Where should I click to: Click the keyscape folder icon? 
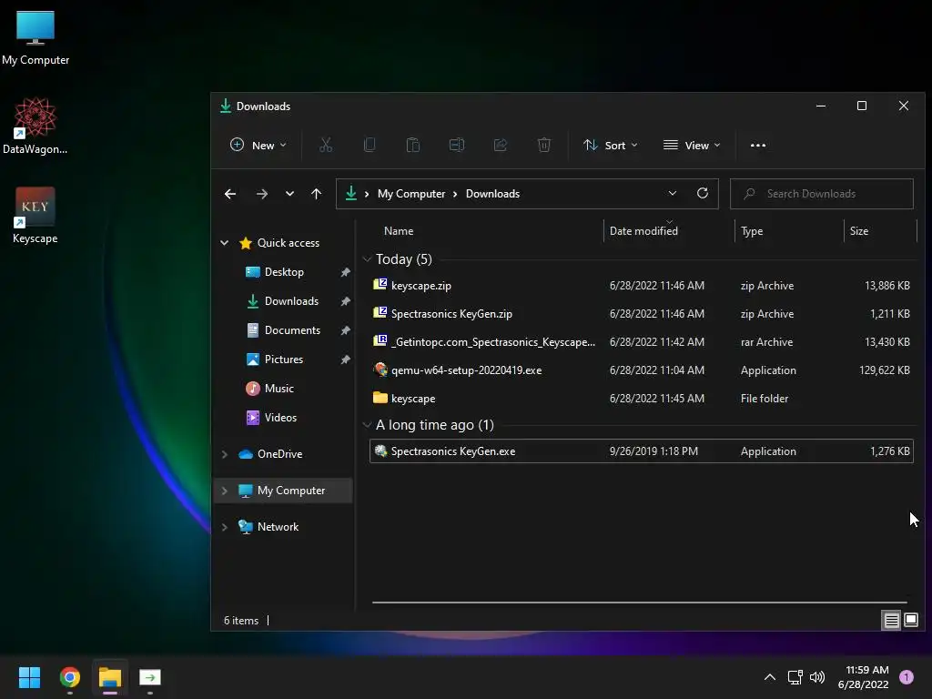tap(380, 398)
